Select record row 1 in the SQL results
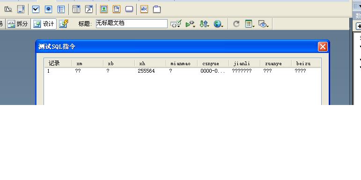The width and height of the screenshot is (361, 180). [183, 71]
